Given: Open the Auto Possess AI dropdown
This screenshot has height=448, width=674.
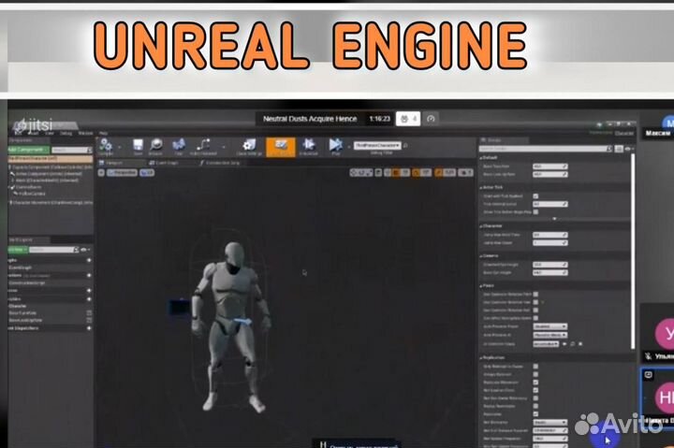Looking at the screenshot, I should pyautogui.click(x=550, y=335).
